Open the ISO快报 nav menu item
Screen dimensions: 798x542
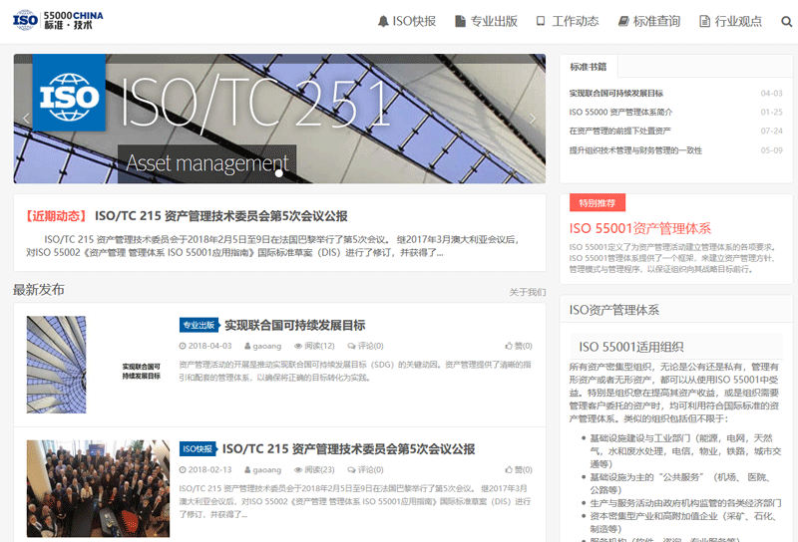coord(407,21)
